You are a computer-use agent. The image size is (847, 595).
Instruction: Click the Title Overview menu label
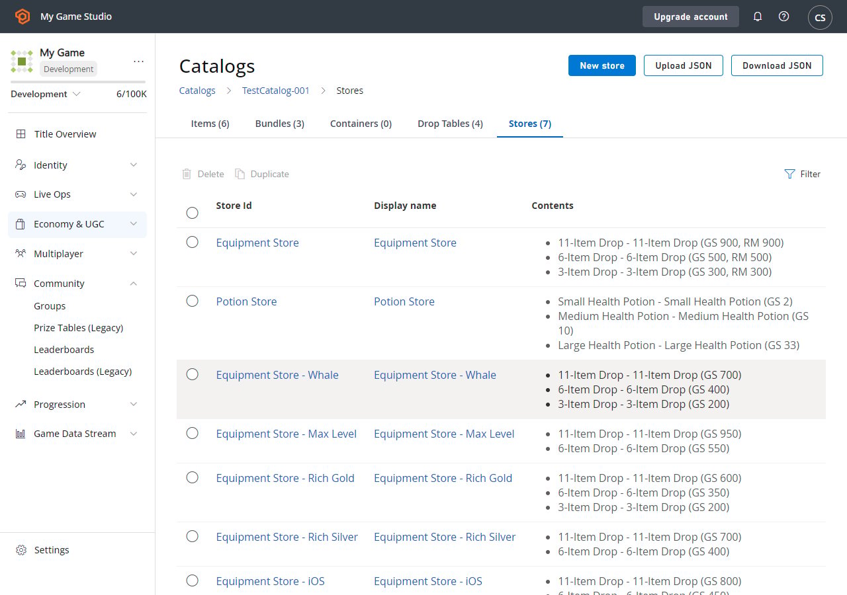[x=66, y=134]
